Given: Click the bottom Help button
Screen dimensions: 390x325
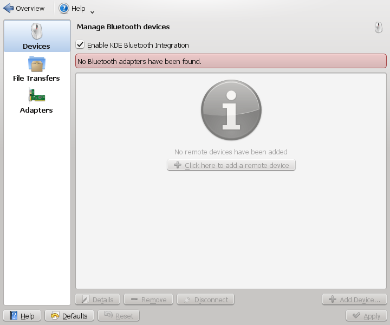Looking at the screenshot, I should coord(22,316).
